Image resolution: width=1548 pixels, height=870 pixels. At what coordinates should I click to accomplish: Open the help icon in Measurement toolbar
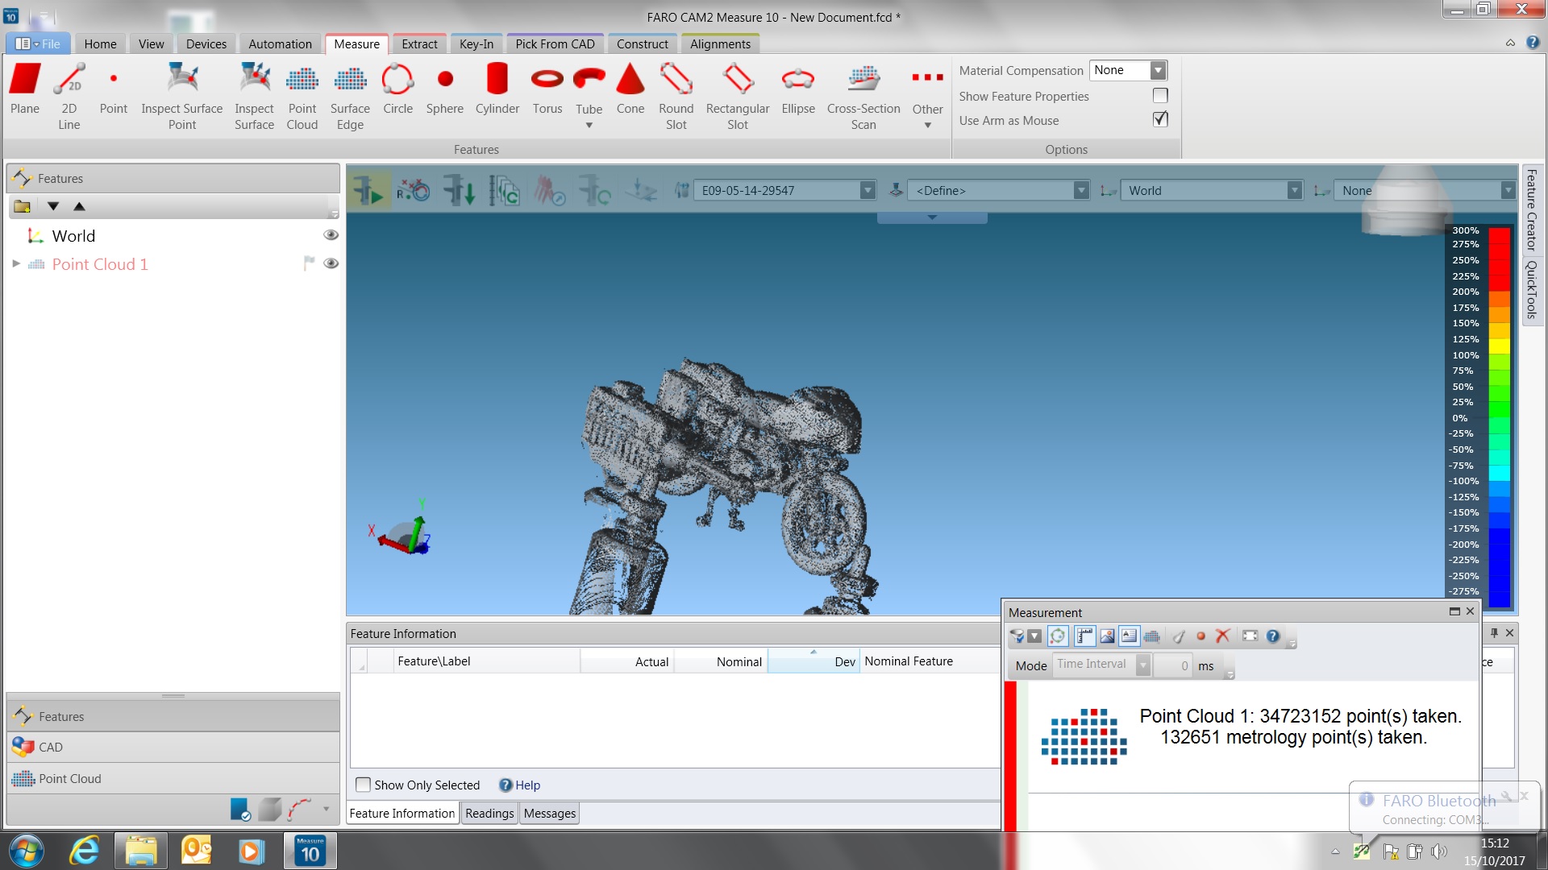1273,636
